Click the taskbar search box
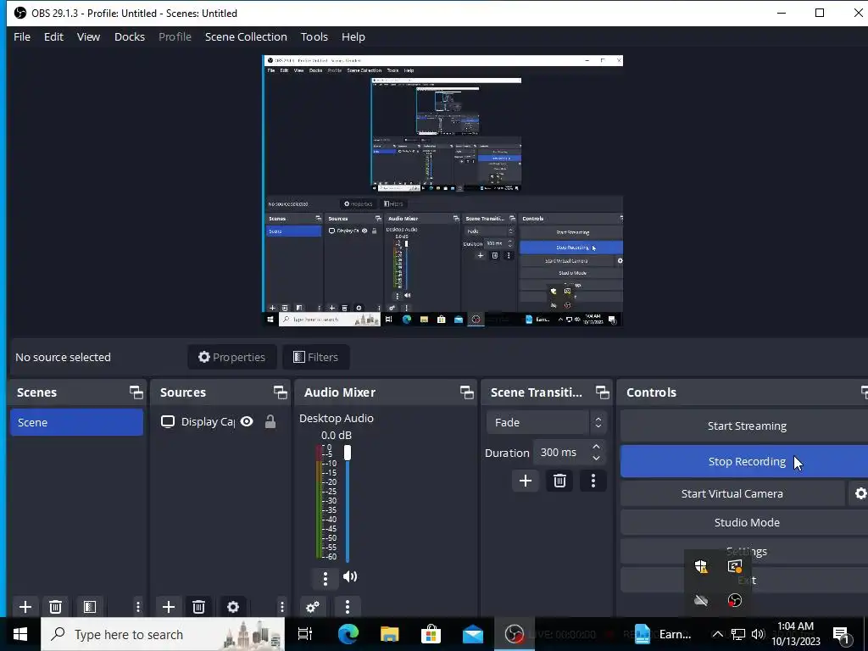The height and width of the screenshot is (651, 868). (163, 634)
